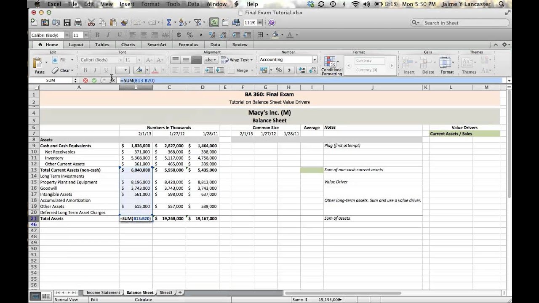Switch to Normal view icon in status bar
The height and width of the screenshot is (303, 539).
coord(35,296)
